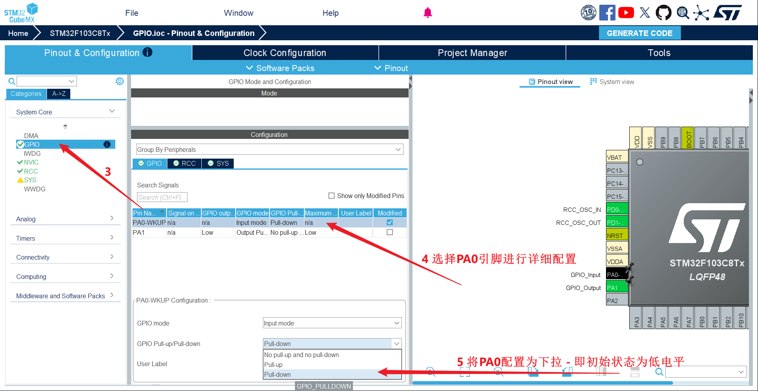Select Pull-up option in dropdown list

point(332,365)
